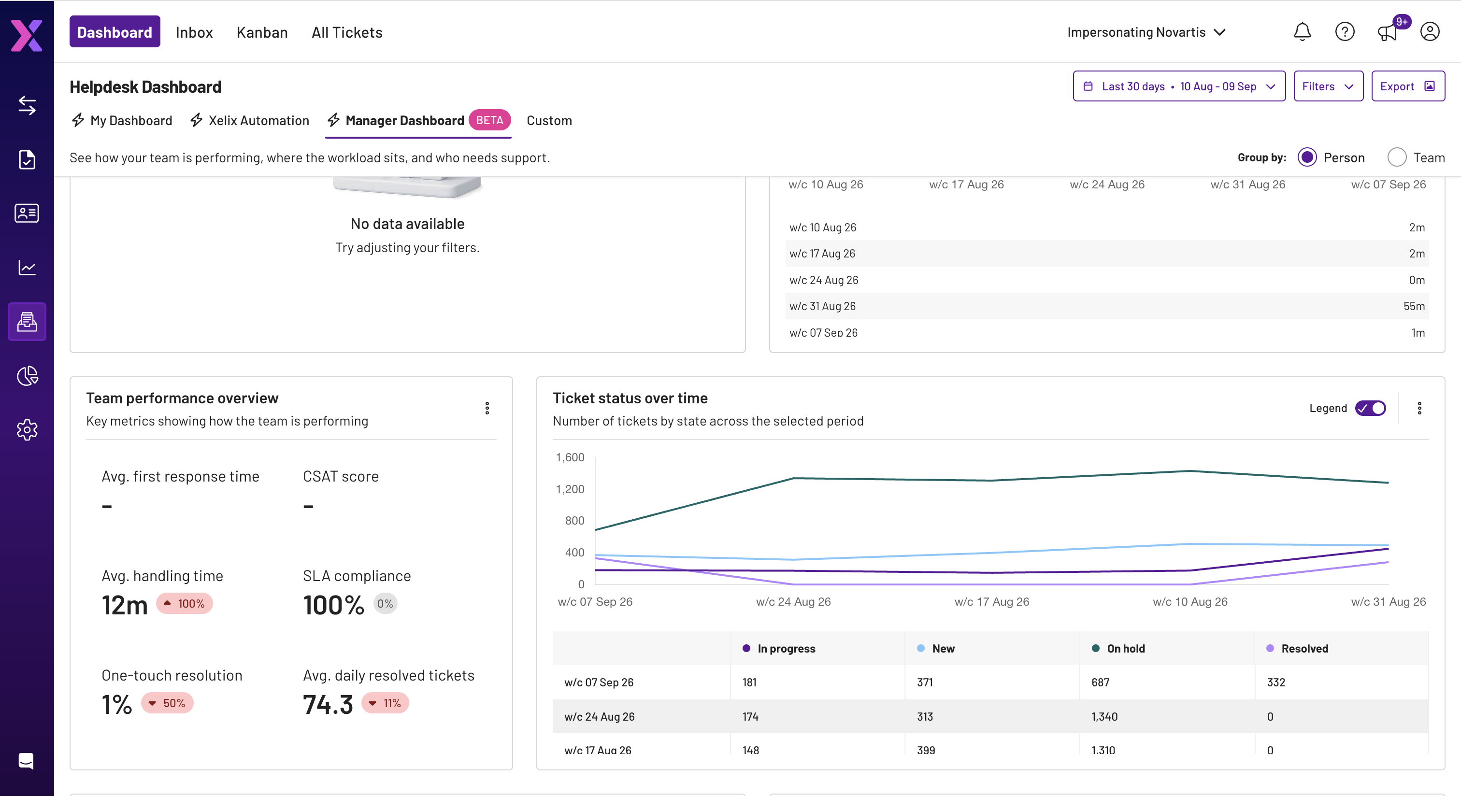
Task: Open the Custom dashboard tab
Action: pyautogui.click(x=549, y=120)
